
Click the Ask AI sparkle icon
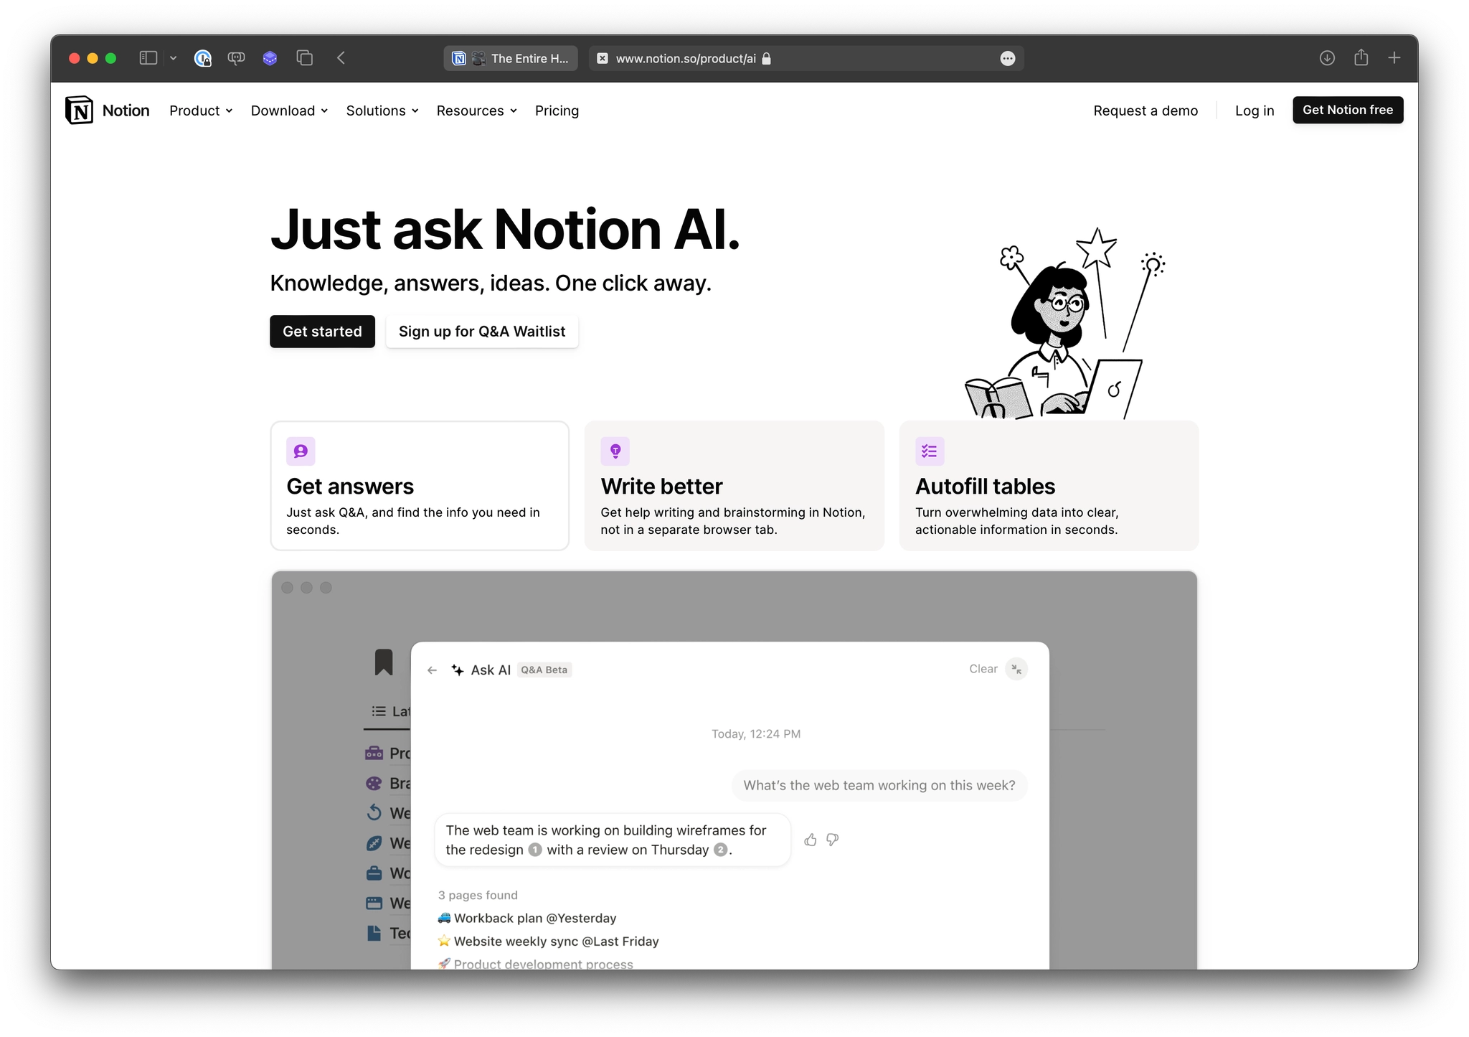(x=457, y=669)
